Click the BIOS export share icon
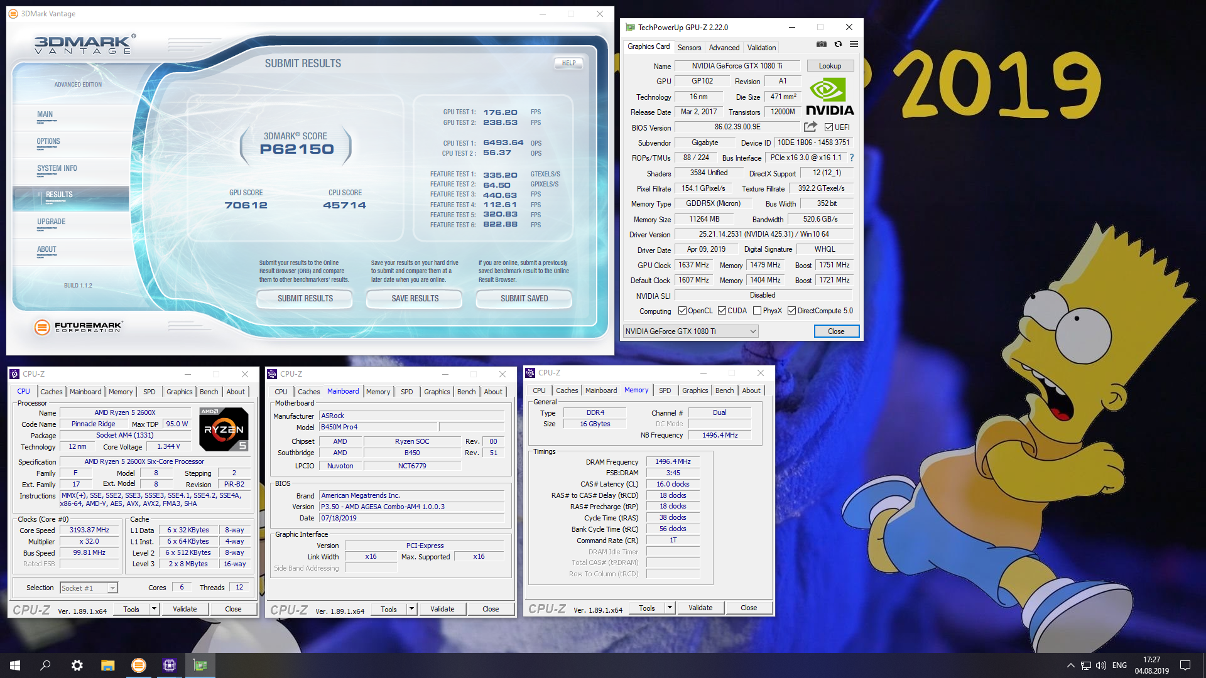Screen dimensions: 1206x678 (810, 127)
